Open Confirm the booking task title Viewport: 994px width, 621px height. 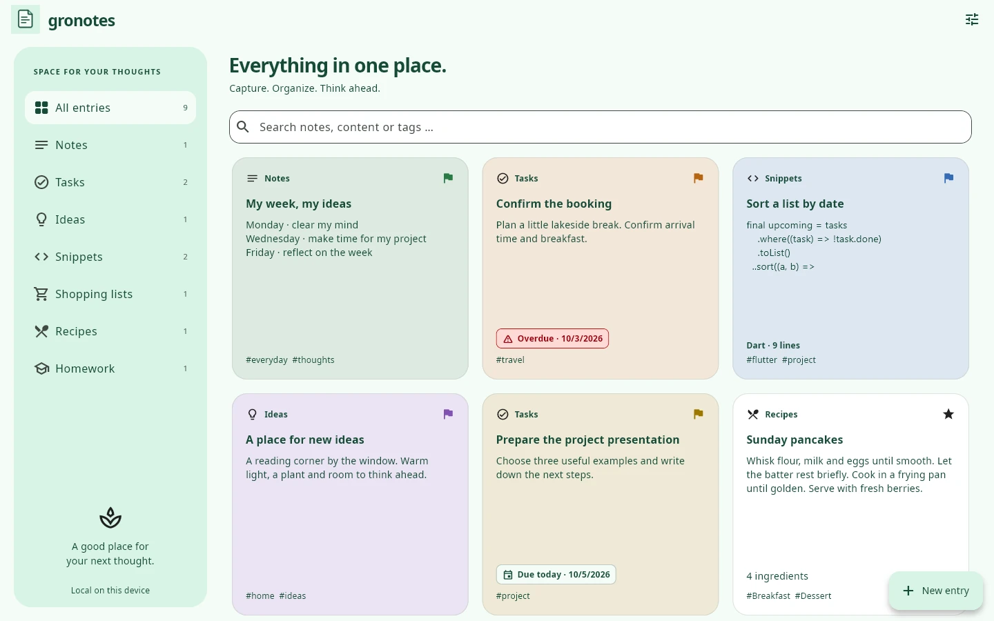(x=554, y=204)
